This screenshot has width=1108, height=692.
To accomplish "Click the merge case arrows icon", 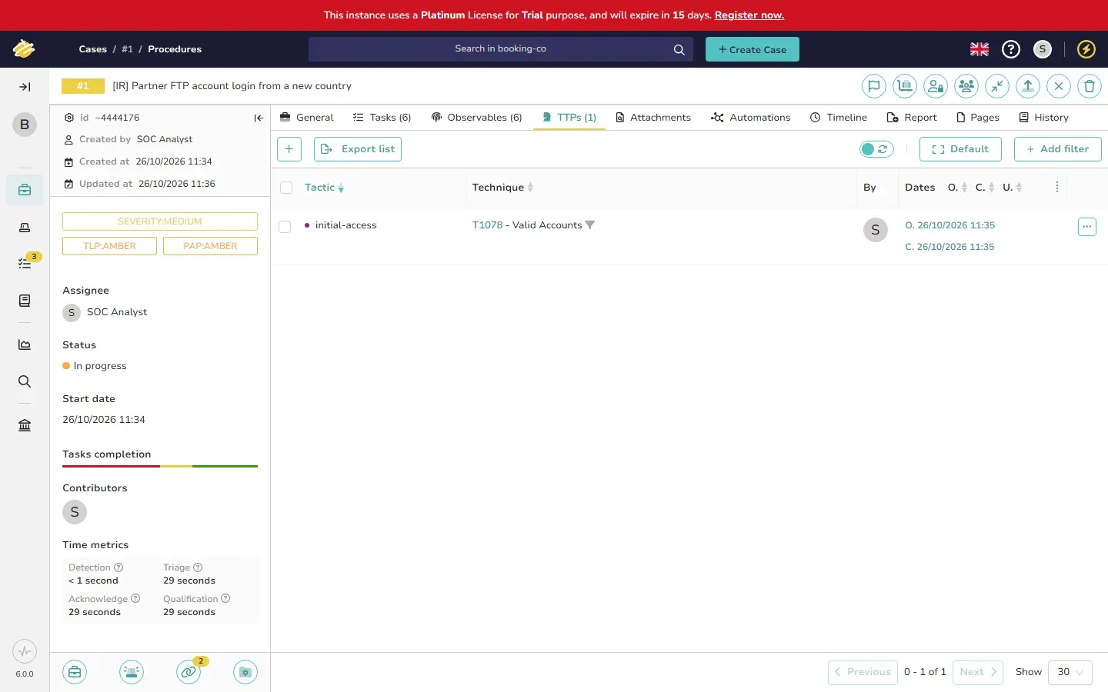I will pos(997,86).
